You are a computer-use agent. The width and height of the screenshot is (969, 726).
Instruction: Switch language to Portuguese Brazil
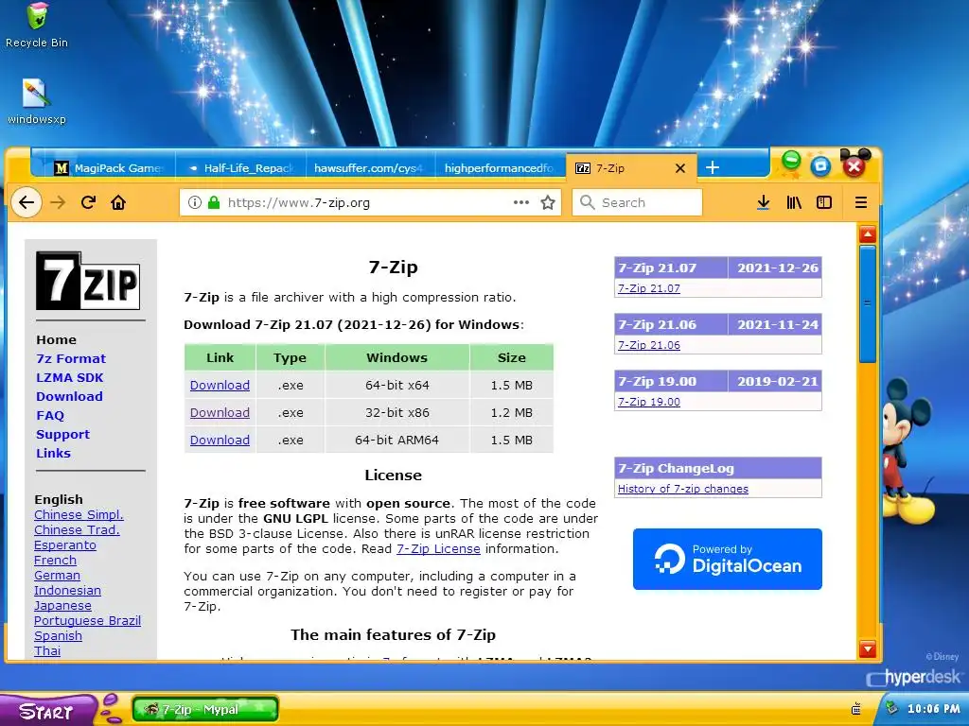87,620
